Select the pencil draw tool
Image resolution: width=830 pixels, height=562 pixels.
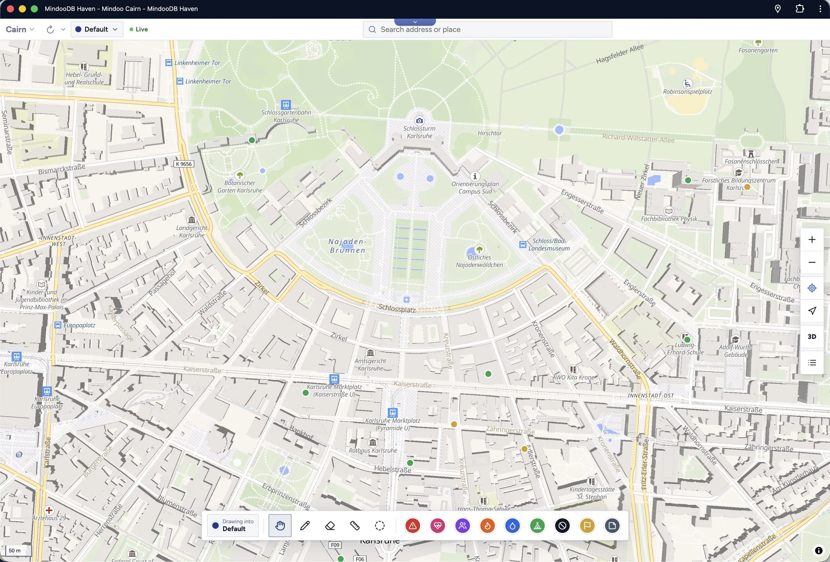point(305,525)
